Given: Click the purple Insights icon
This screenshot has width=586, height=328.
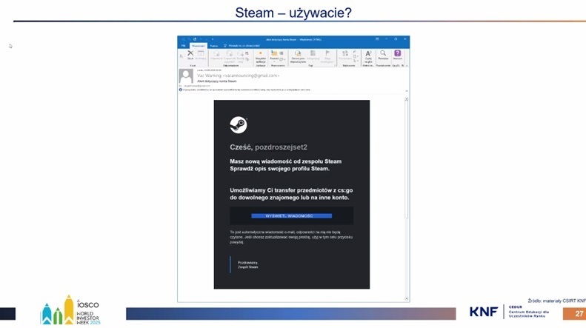Looking at the screenshot, I should click(x=398, y=55).
